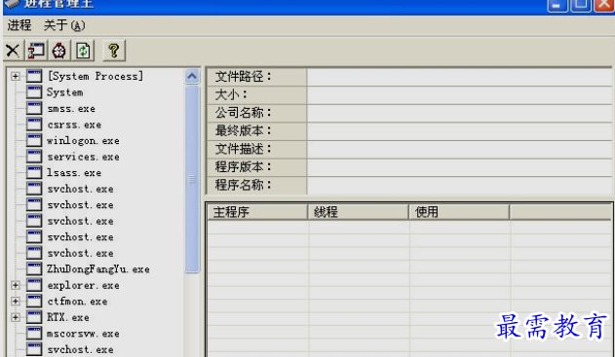
Task: Expand the [System Process] tree node
Action: [x=16, y=76]
